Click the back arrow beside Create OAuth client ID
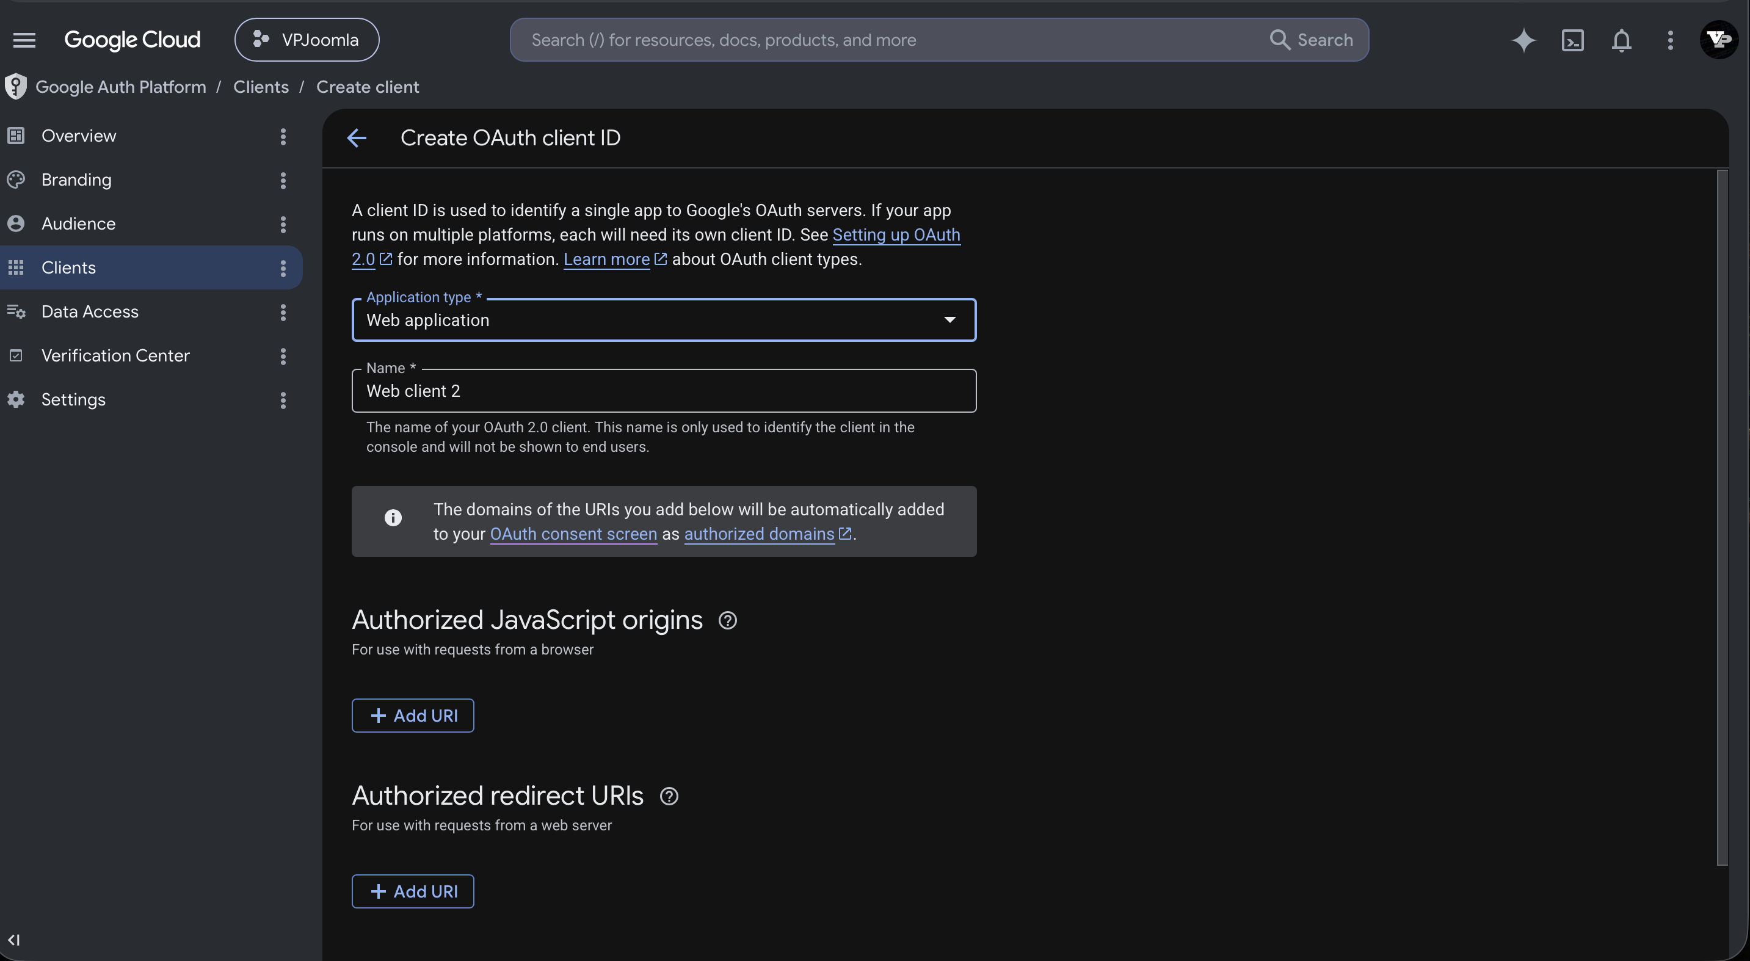 point(357,138)
